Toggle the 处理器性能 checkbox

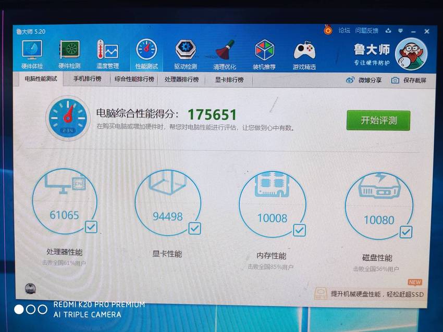coord(91,227)
